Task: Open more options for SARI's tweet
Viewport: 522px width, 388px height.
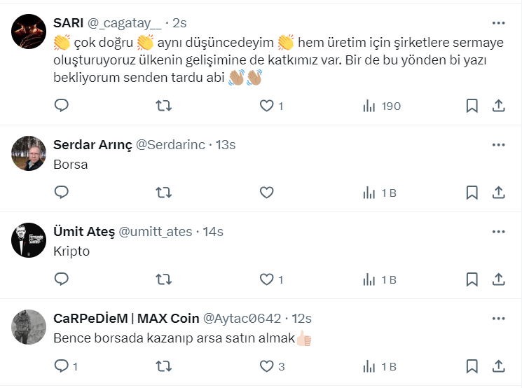Action: (498, 23)
